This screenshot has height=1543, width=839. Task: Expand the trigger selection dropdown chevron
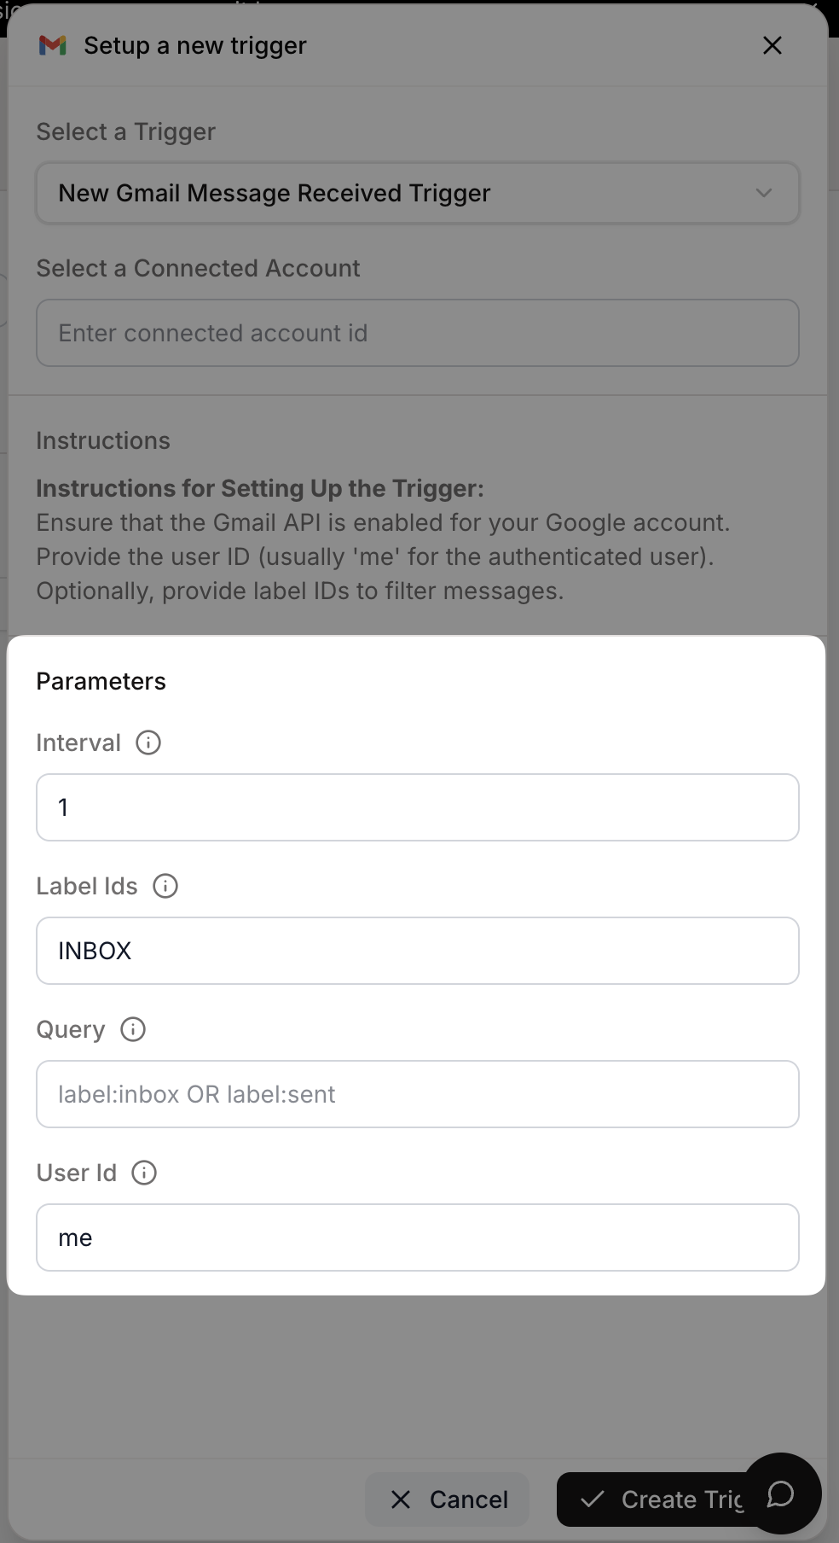pyautogui.click(x=763, y=193)
